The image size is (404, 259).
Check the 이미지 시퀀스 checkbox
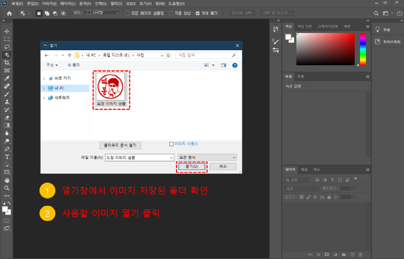[x=171, y=144]
